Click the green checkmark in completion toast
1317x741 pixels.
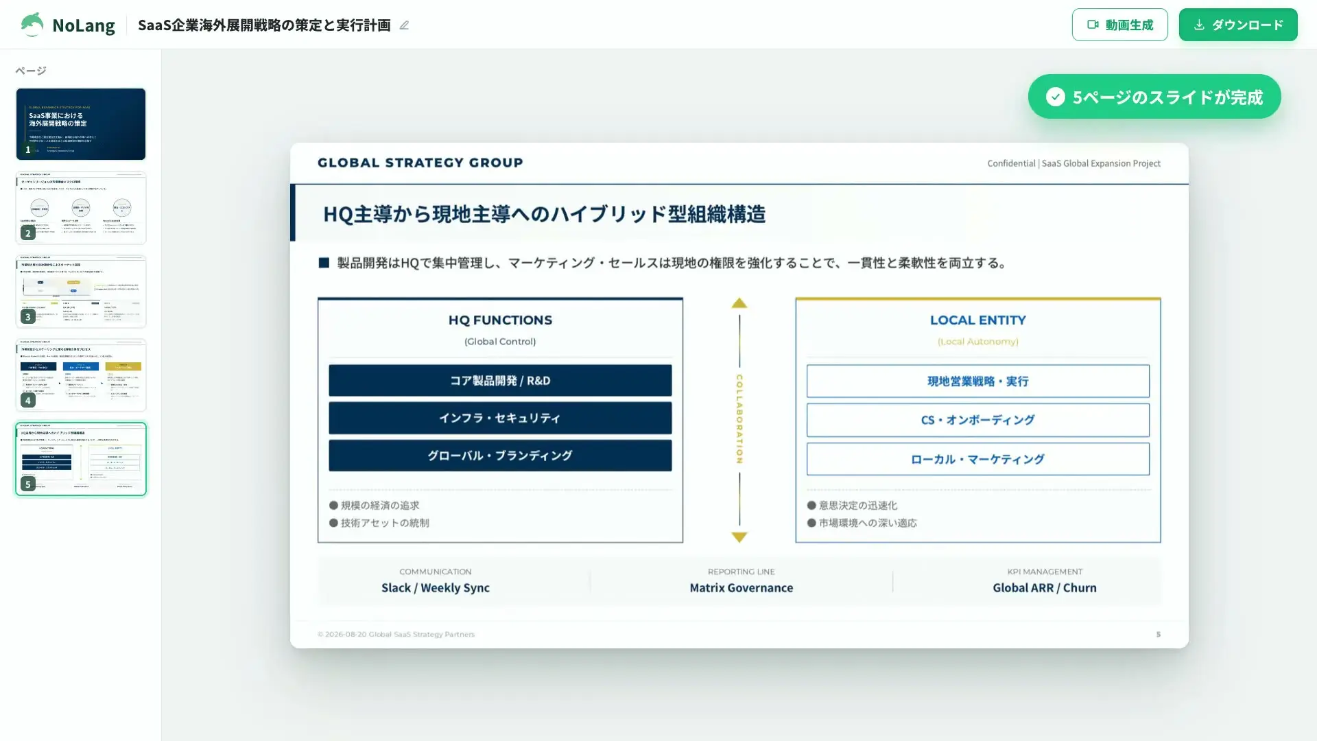coord(1055,97)
